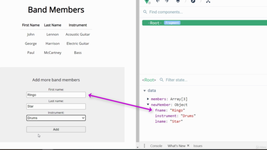
Task: Switch to the Console tab
Action: pos(156,146)
